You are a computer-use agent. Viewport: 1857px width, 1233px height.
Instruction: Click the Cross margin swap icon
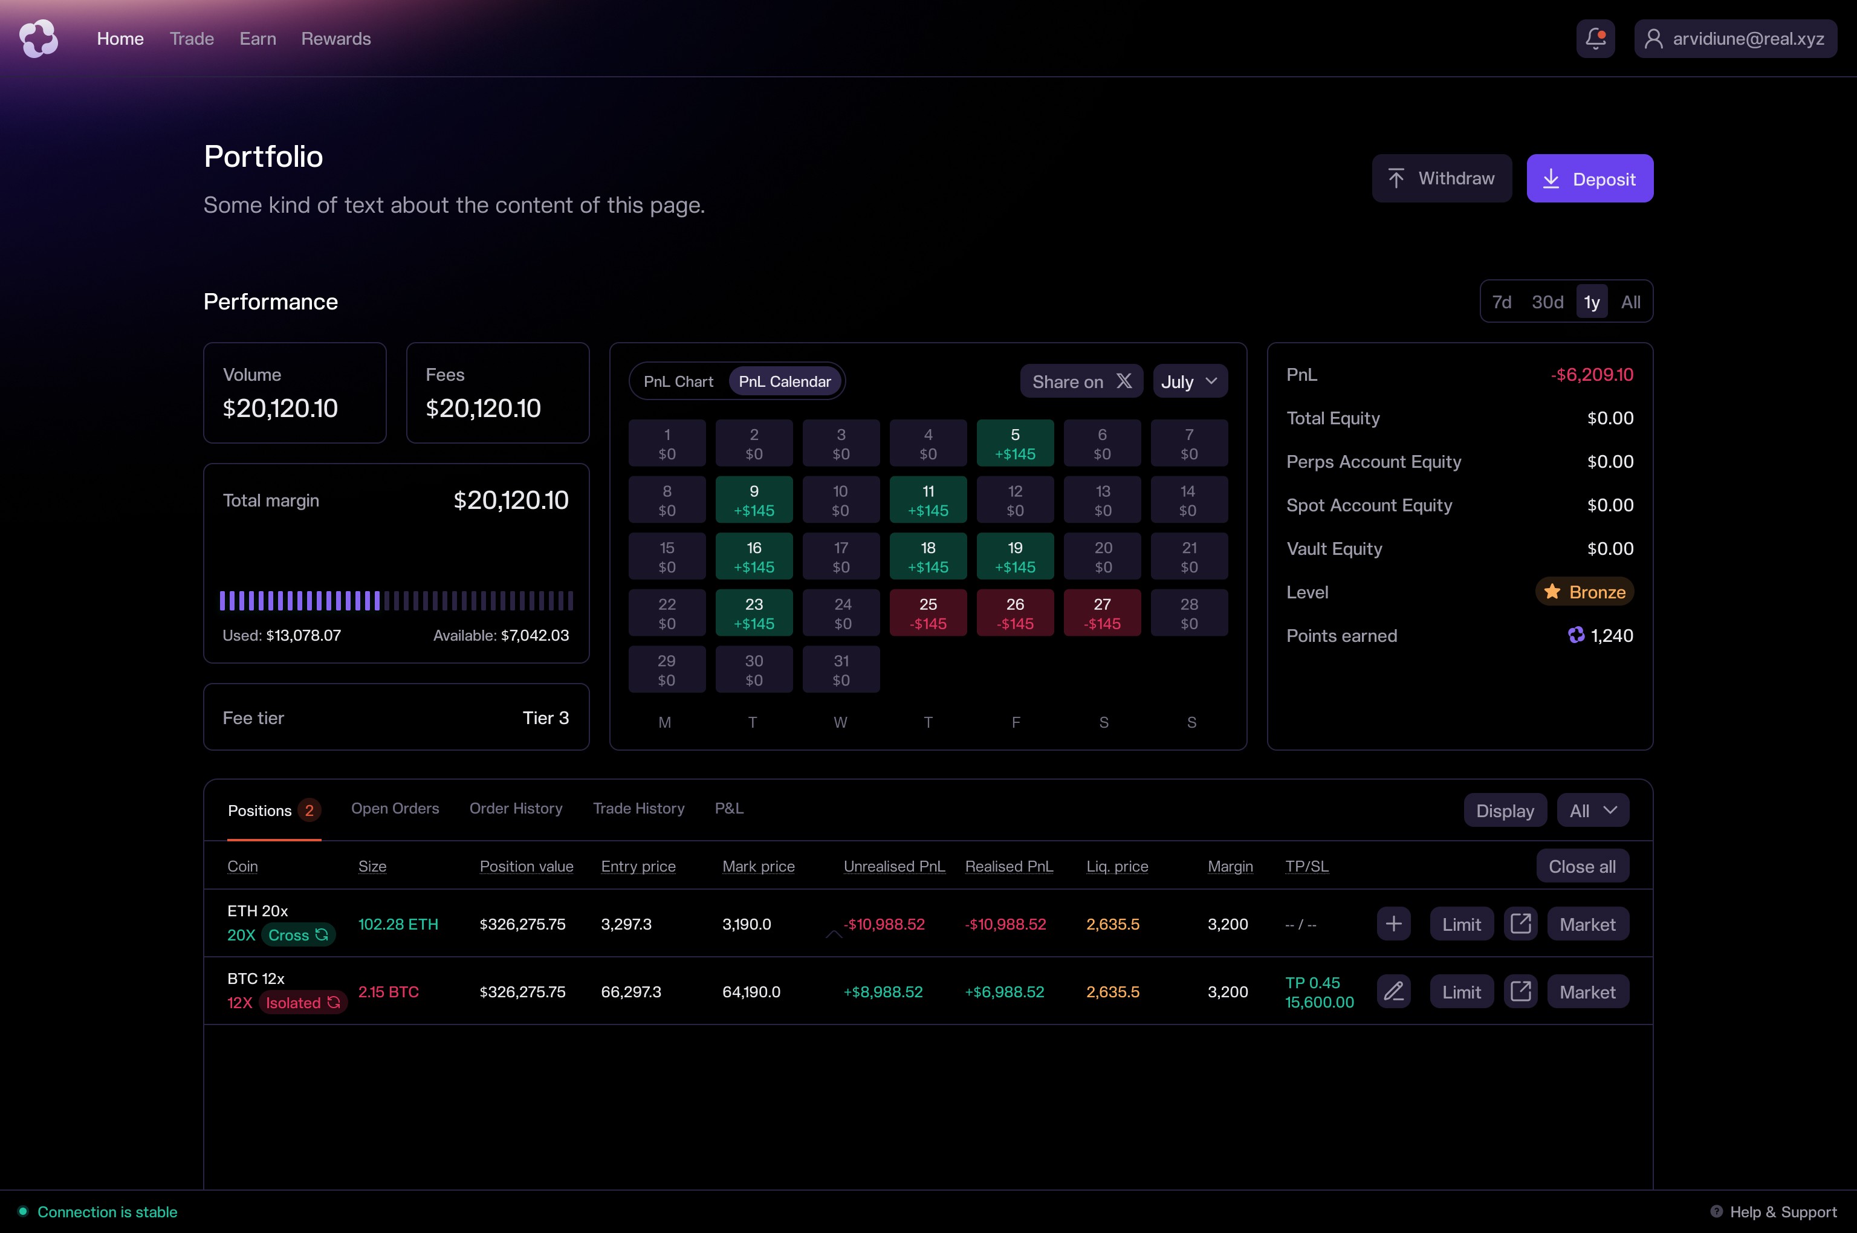tap(322, 935)
